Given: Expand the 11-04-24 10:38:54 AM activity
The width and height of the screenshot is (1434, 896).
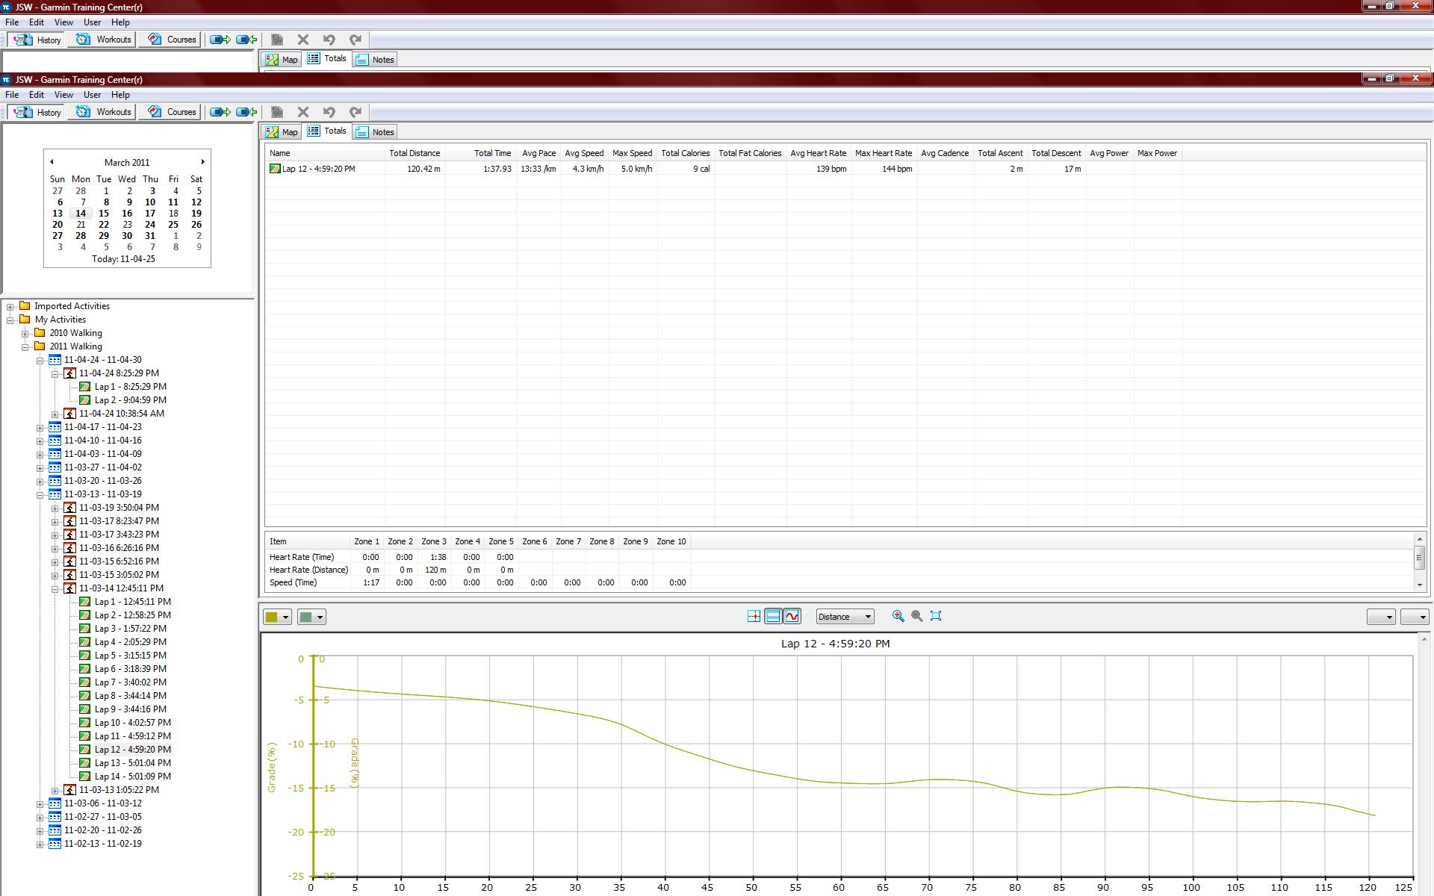Looking at the screenshot, I should 55,414.
